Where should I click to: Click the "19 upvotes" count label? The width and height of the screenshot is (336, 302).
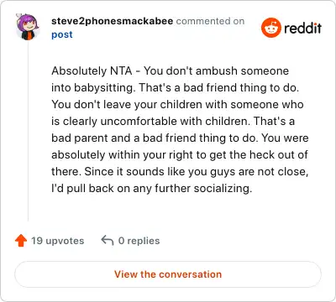[57, 241]
